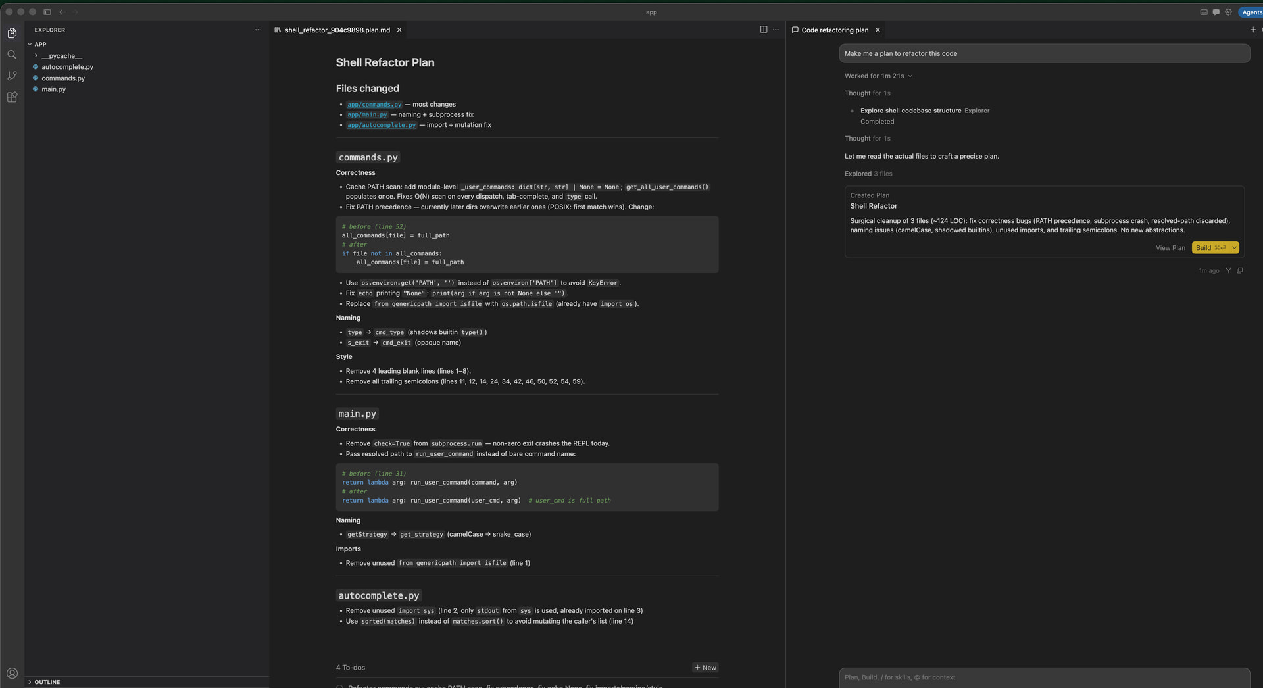Open editor more actions menu
The width and height of the screenshot is (1263, 688).
(776, 30)
